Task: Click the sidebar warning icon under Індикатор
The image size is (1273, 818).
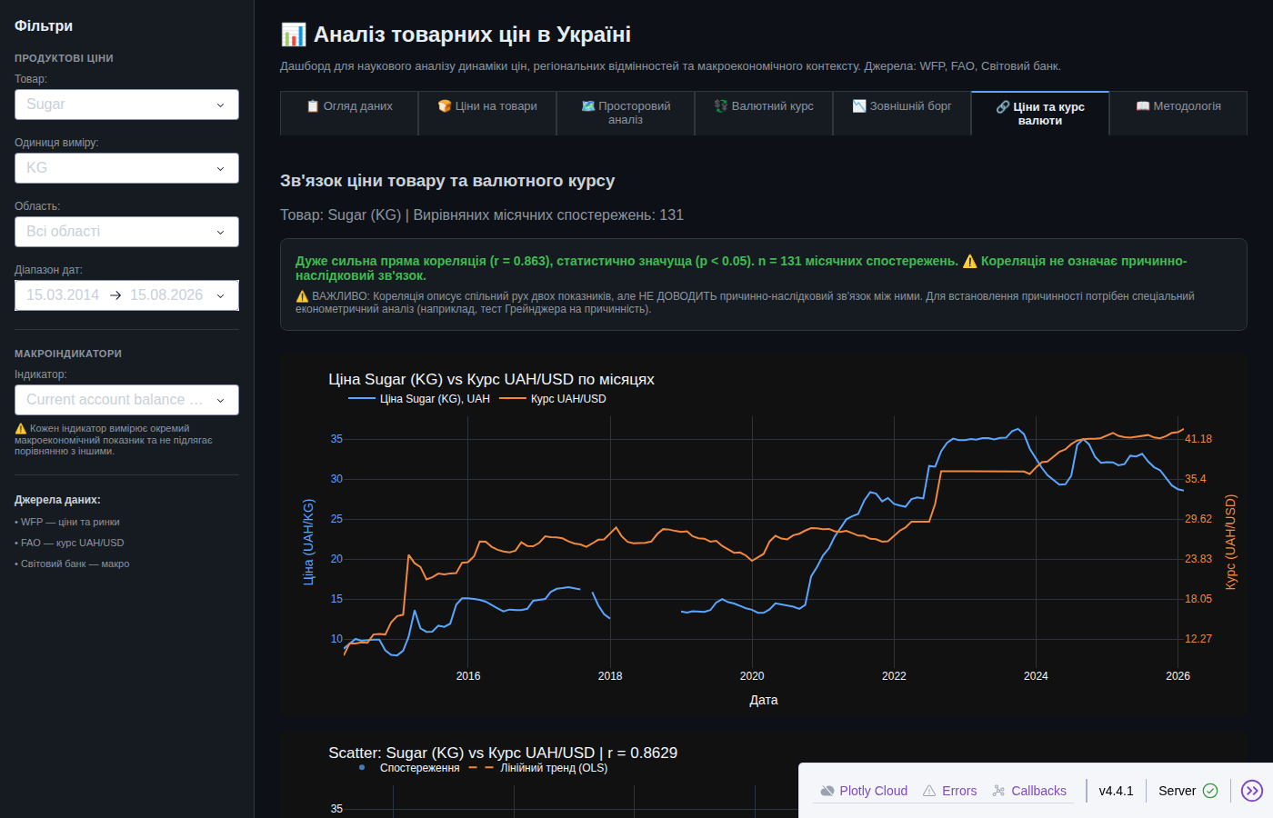Action: (21, 429)
